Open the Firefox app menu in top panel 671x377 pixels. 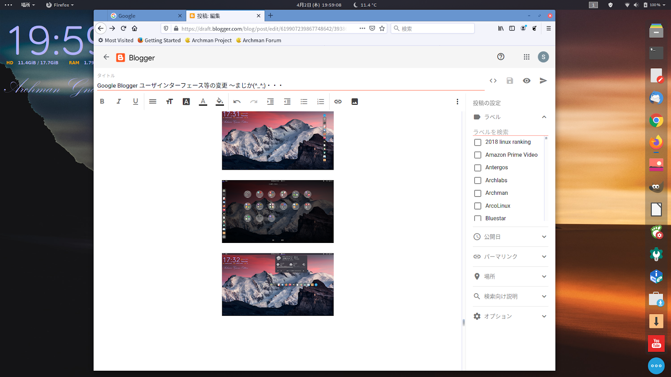[x=60, y=5]
